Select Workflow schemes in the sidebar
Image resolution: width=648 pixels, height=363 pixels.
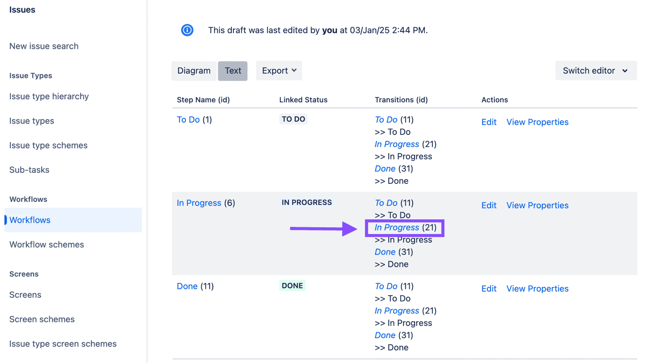click(x=46, y=244)
